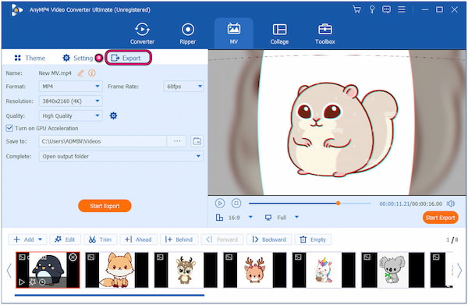Click the three-dots browse button
Image resolution: width=468 pixels, height=305 pixels.
(x=177, y=141)
